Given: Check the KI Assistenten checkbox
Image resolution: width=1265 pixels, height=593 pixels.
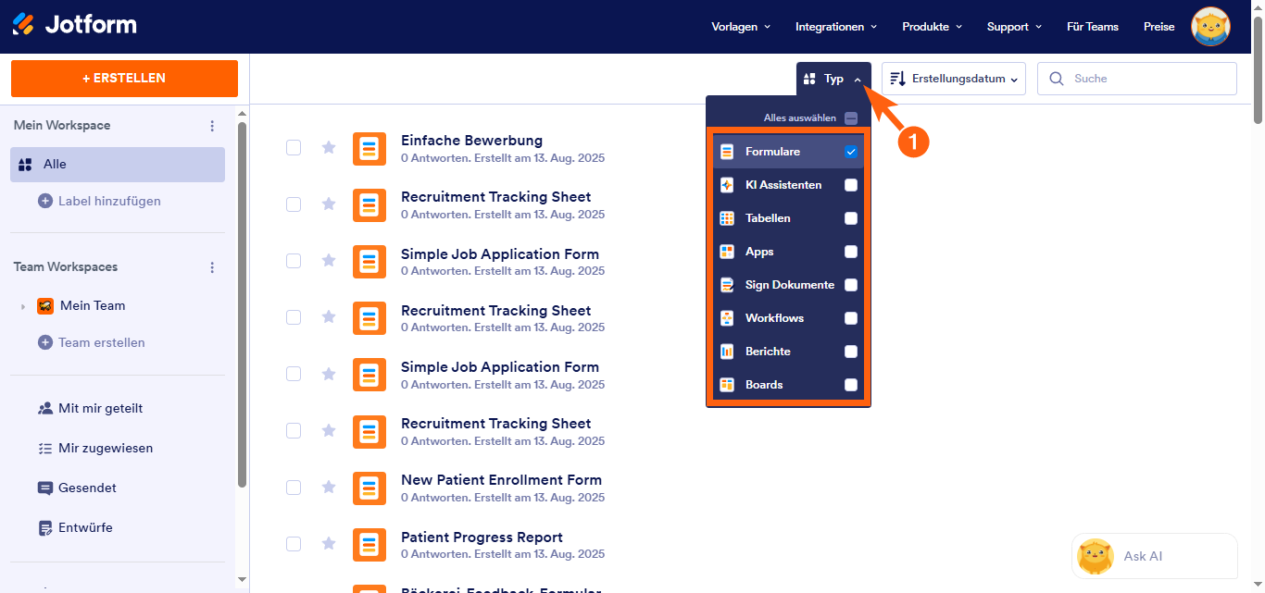Looking at the screenshot, I should pos(851,185).
